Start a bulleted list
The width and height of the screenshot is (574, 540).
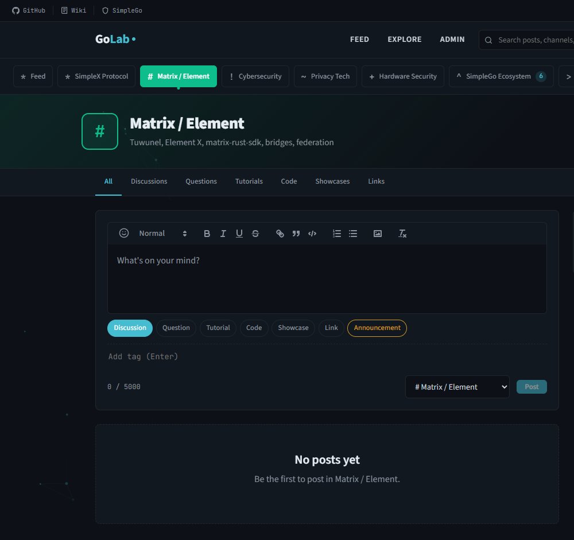pos(353,234)
